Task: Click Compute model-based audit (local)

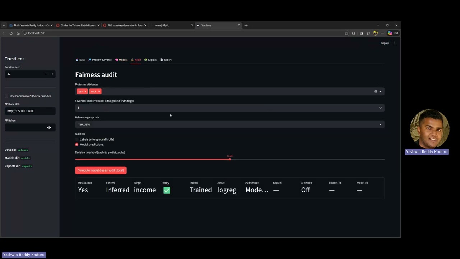Action: (101, 170)
